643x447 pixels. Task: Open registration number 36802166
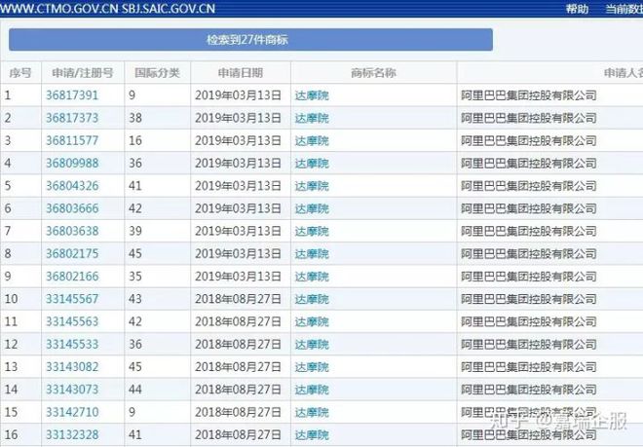point(72,276)
